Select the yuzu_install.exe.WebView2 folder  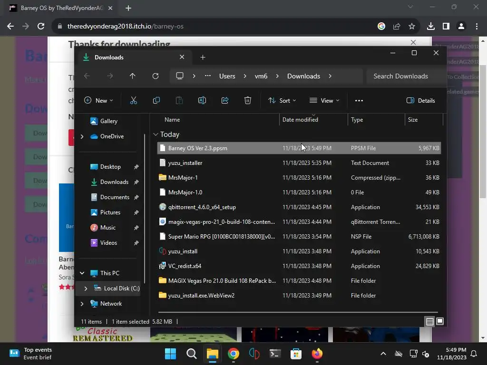click(299, 296)
